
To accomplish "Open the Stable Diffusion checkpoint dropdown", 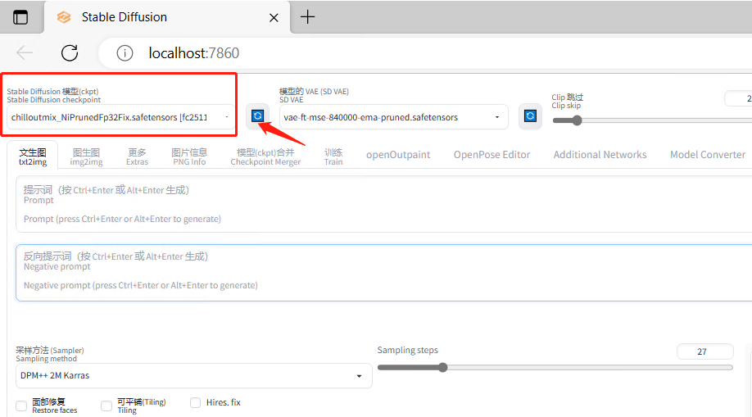I will click(x=120, y=117).
